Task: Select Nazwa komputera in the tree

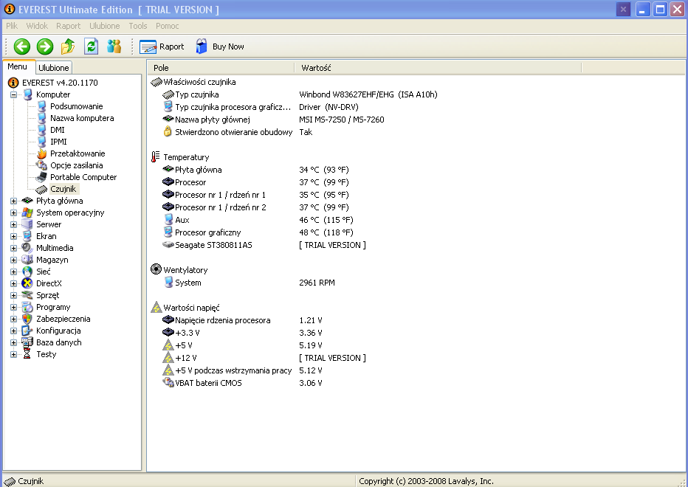Action: coord(82,118)
